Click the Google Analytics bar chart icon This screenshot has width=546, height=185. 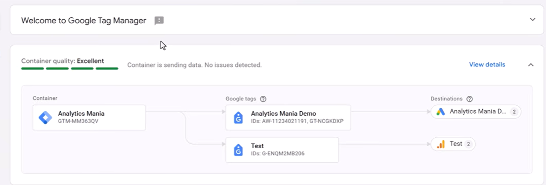[441, 144]
